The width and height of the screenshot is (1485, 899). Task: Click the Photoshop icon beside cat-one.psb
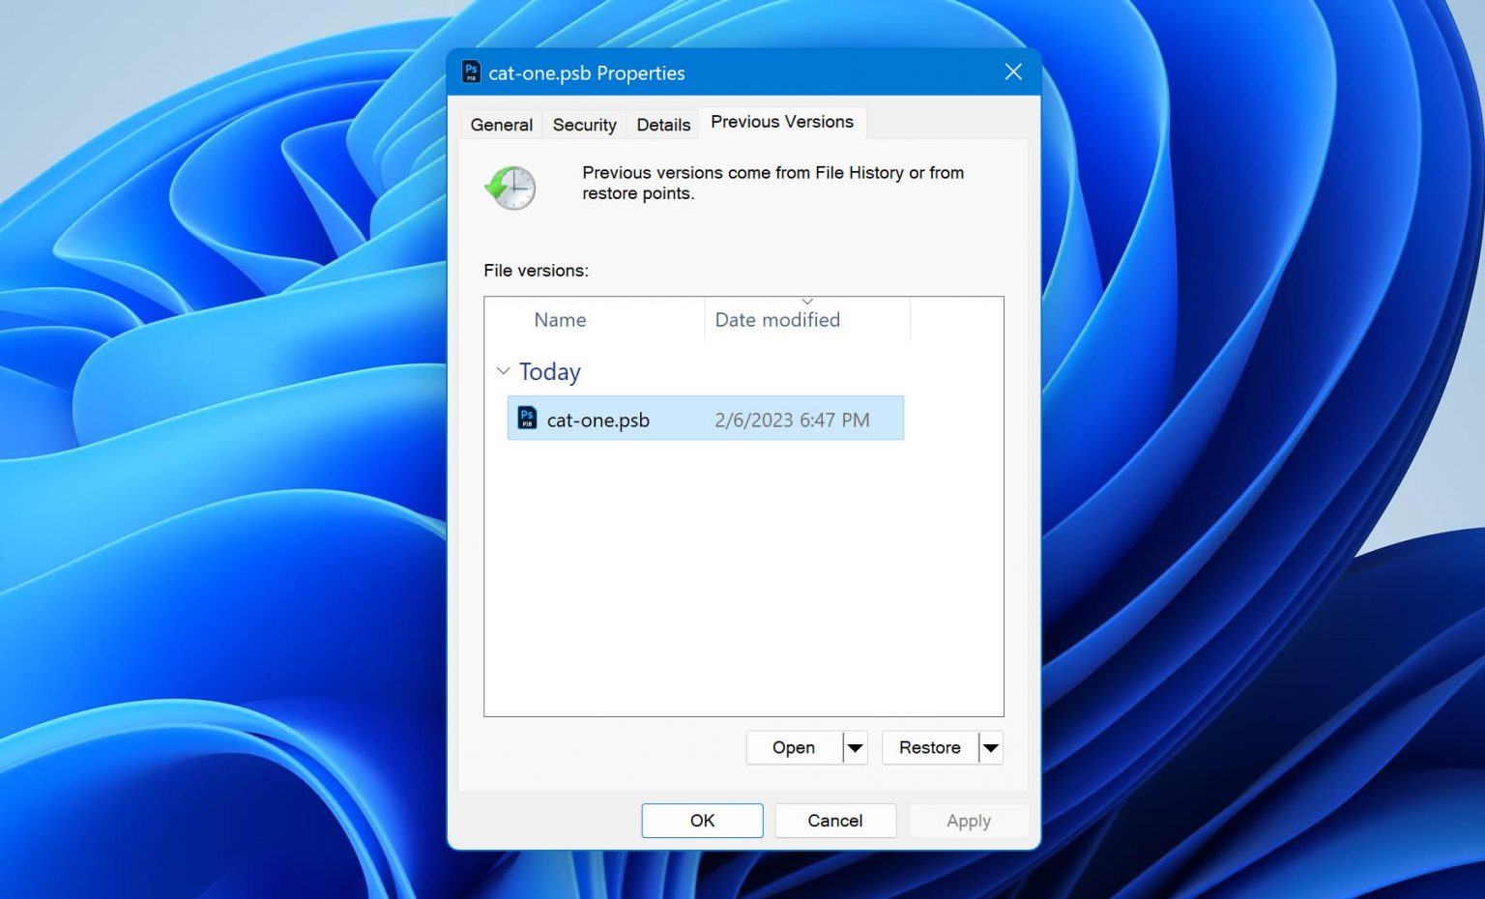(x=527, y=418)
